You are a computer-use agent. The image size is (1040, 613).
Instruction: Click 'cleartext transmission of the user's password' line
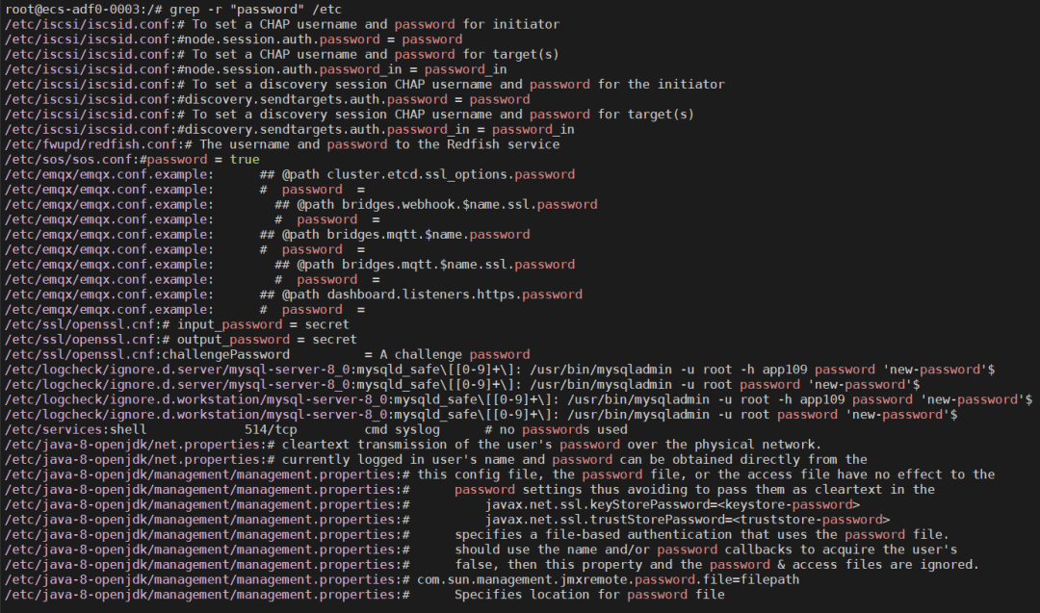413,445
